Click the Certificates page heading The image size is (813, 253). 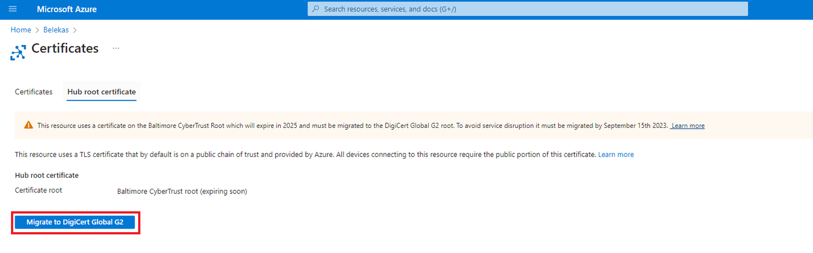[x=65, y=49]
